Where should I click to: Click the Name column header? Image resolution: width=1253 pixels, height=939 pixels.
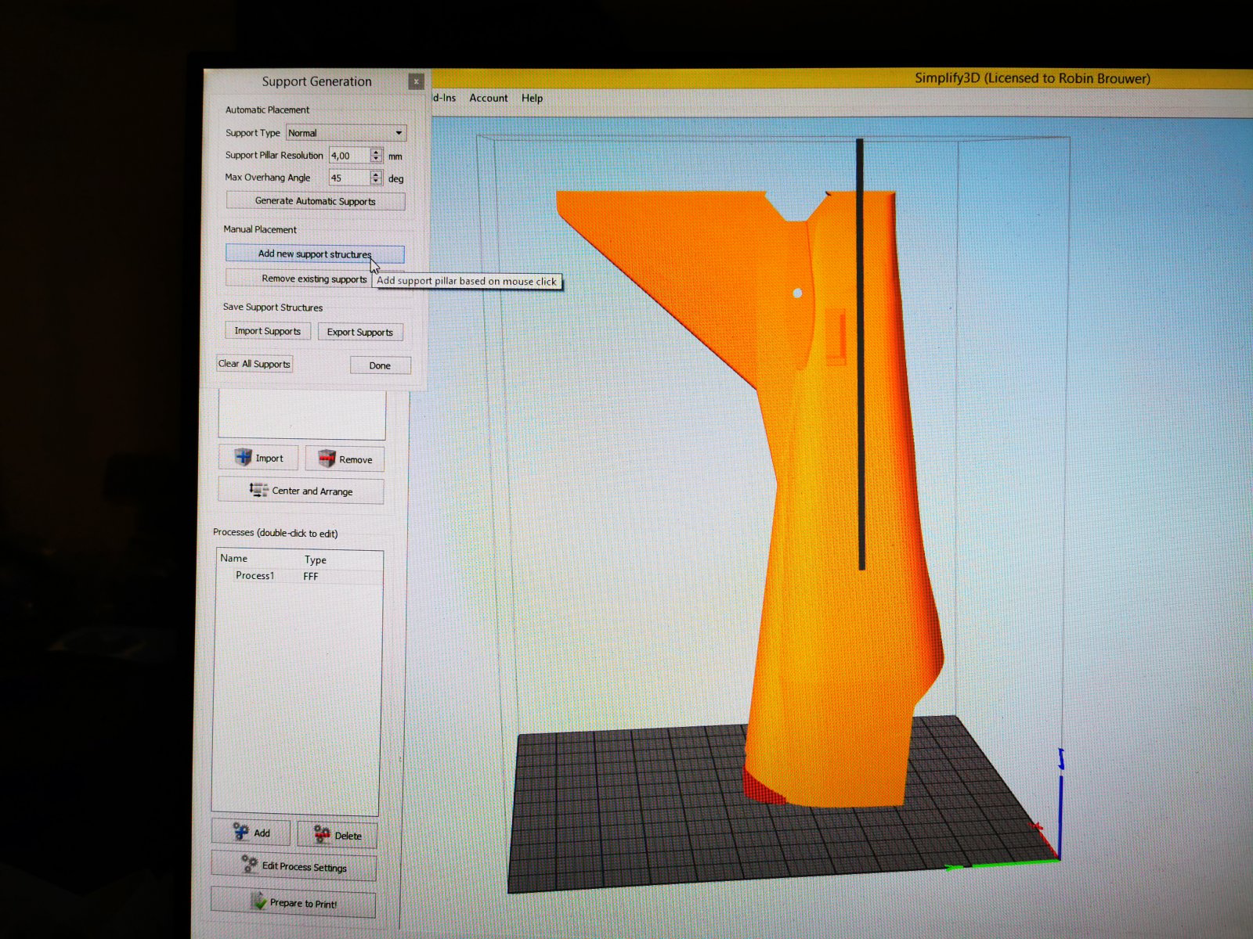234,558
